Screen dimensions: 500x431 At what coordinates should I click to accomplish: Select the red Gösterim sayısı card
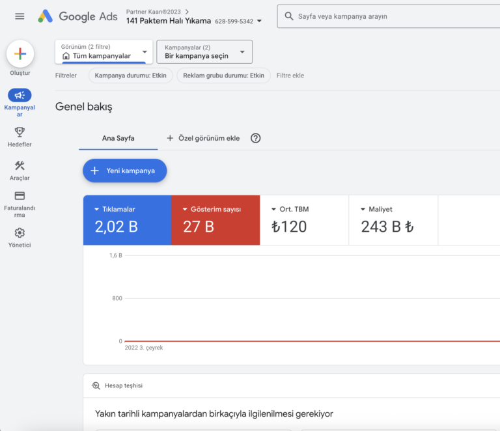click(215, 220)
